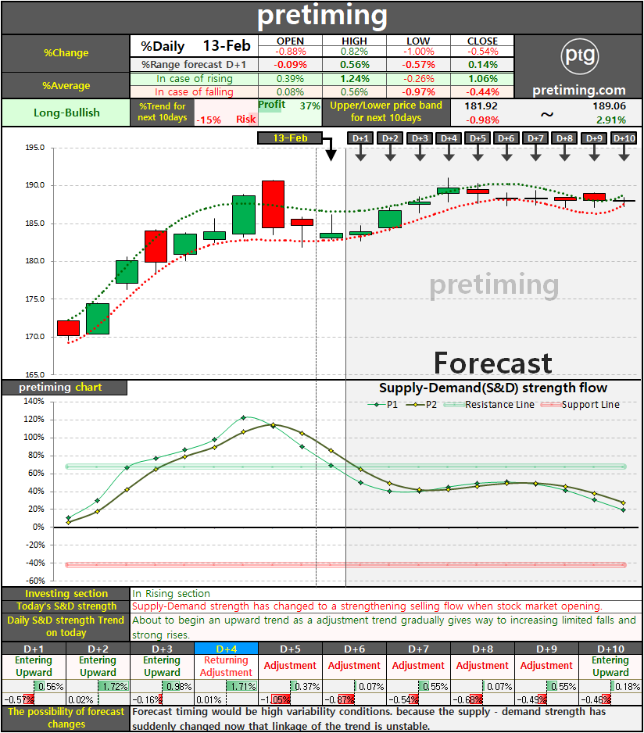This screenshot has height=733, width=644.
Task: Select the D+8 forecast marker
Action: pyautogui.click(x=564, y=138)
